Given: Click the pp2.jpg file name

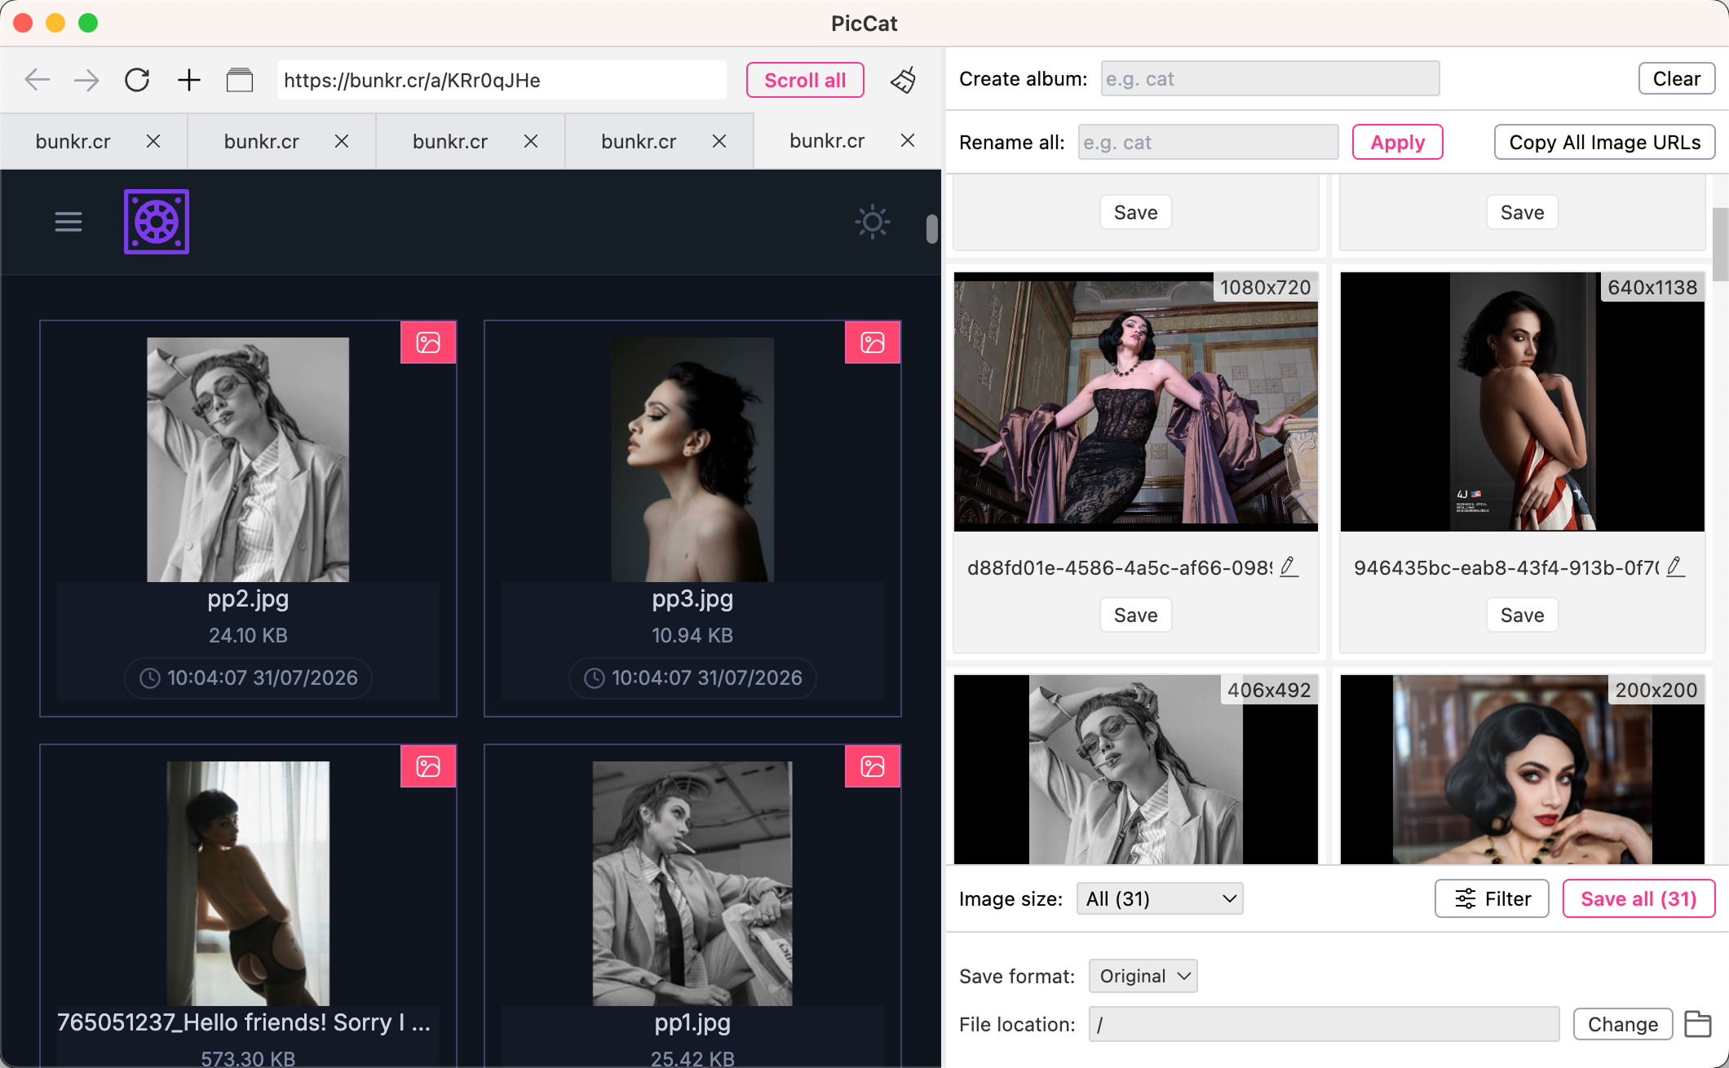Looking at the screenshot, I should click(x=248, y=599).
